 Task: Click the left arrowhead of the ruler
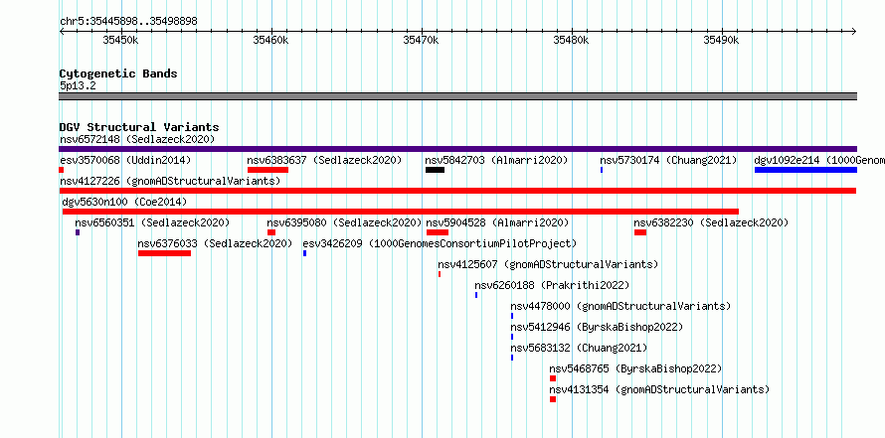click(x=62, y=31)
